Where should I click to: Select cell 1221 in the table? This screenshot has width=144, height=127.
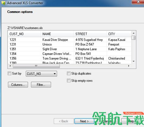tap(24, 40)
